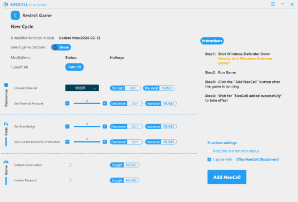Click the back arrow next to Reslect Game
The height and width of the screenshot is (202, 298).
click(x=15, y=16)
